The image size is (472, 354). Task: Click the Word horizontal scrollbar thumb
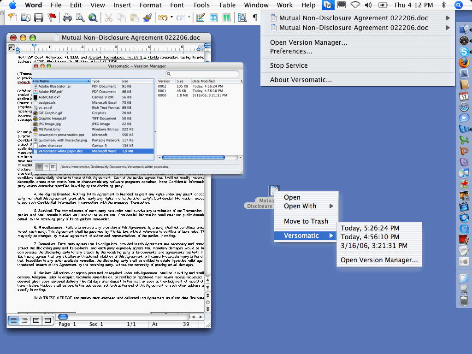(63, 317)
